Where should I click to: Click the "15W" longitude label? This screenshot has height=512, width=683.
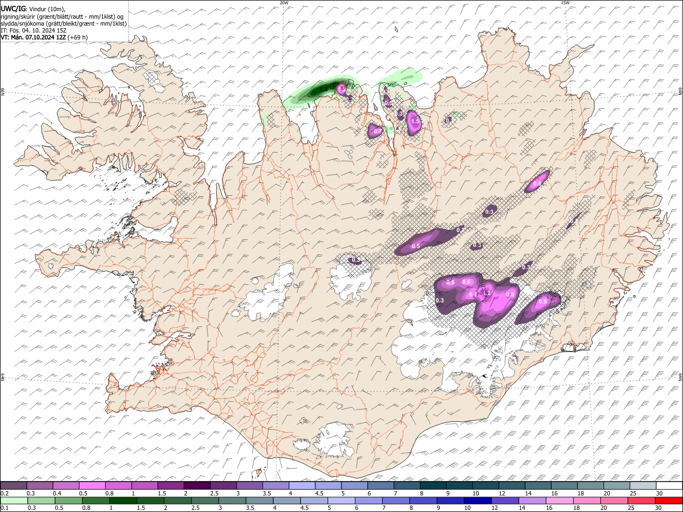[x=565, y=3]
